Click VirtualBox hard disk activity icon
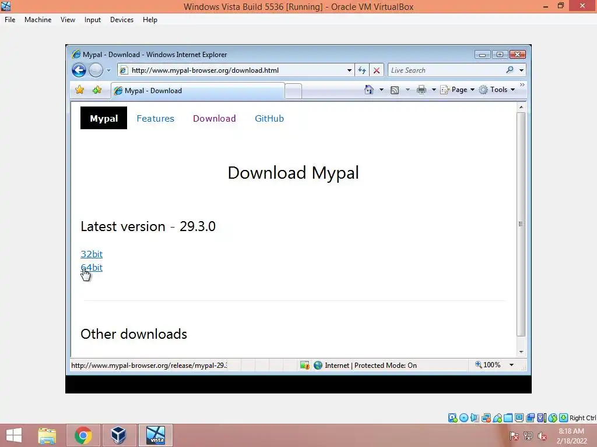The width and height of the screenshot is (597, 447). click(452, 418)
